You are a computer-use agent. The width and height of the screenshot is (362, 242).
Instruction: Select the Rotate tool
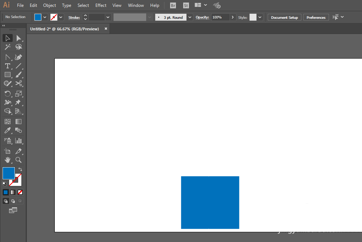(7, 93)
